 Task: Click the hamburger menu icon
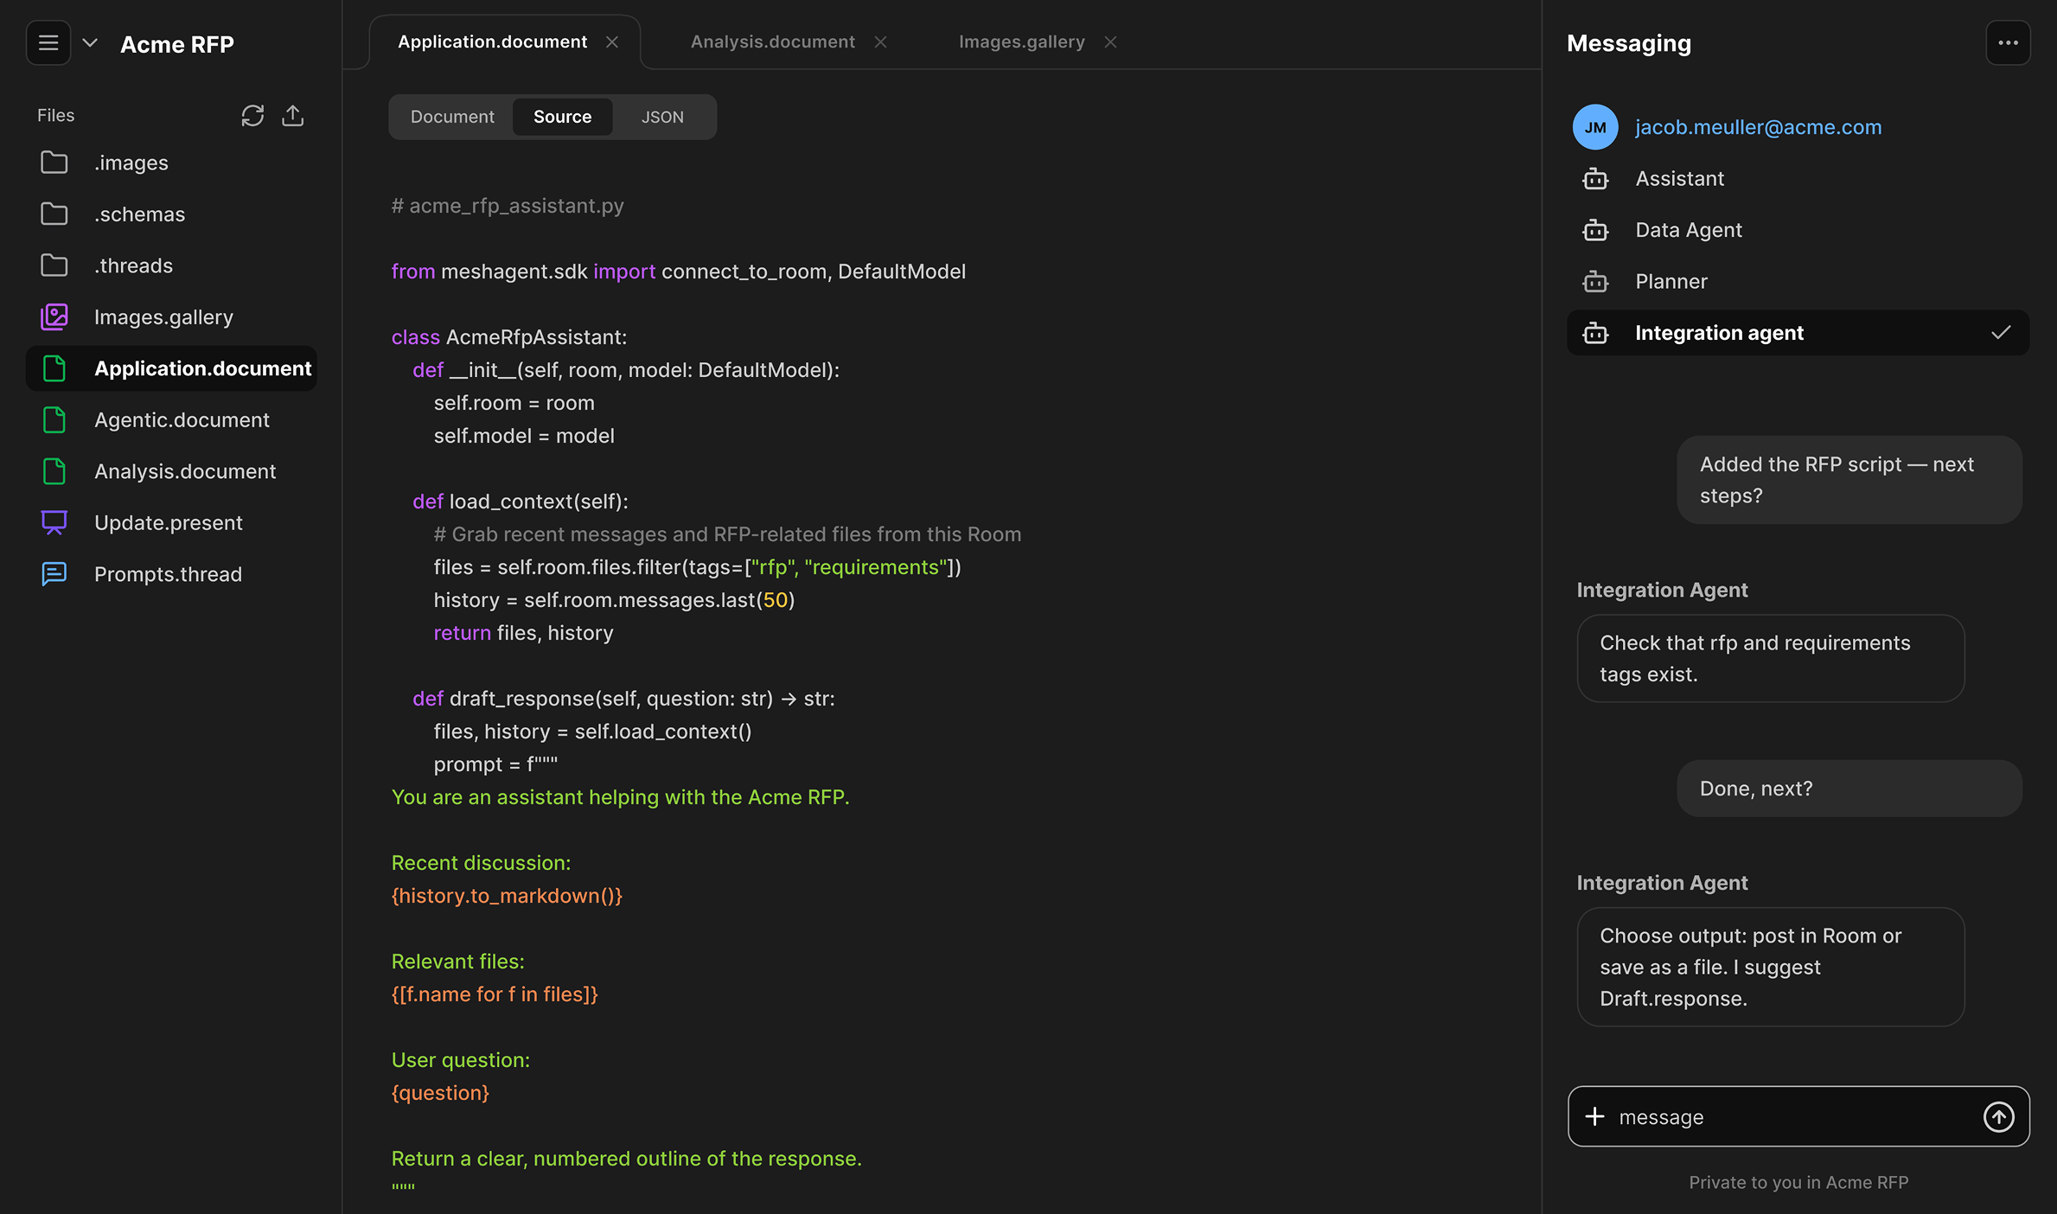(48, 43)
